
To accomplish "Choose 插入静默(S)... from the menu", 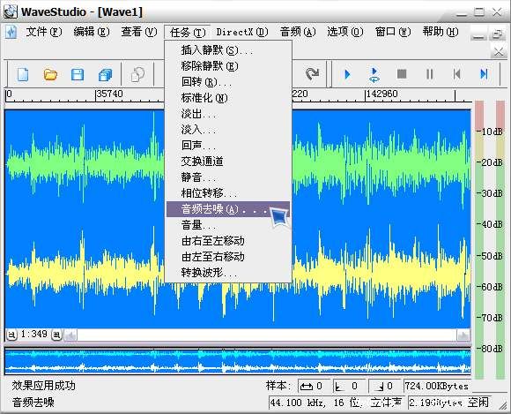I will [x=228, y=50].
